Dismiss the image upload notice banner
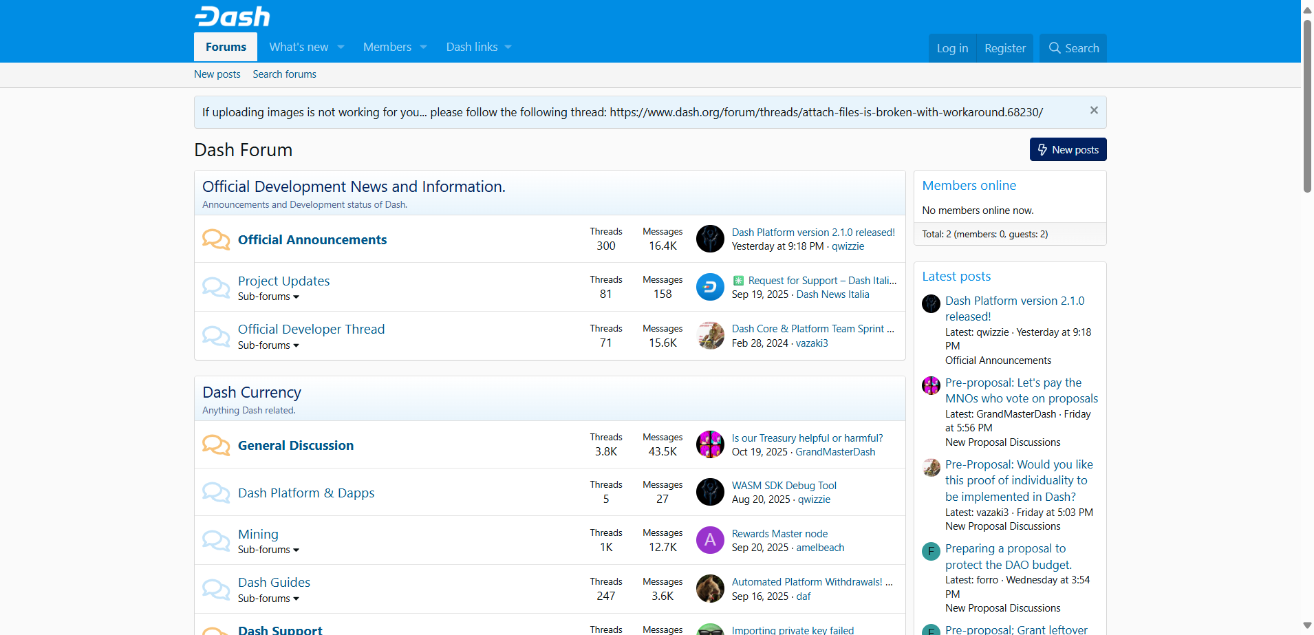Image resolution: width=1314 pixels, height=635 pixels. point(1094,111)
